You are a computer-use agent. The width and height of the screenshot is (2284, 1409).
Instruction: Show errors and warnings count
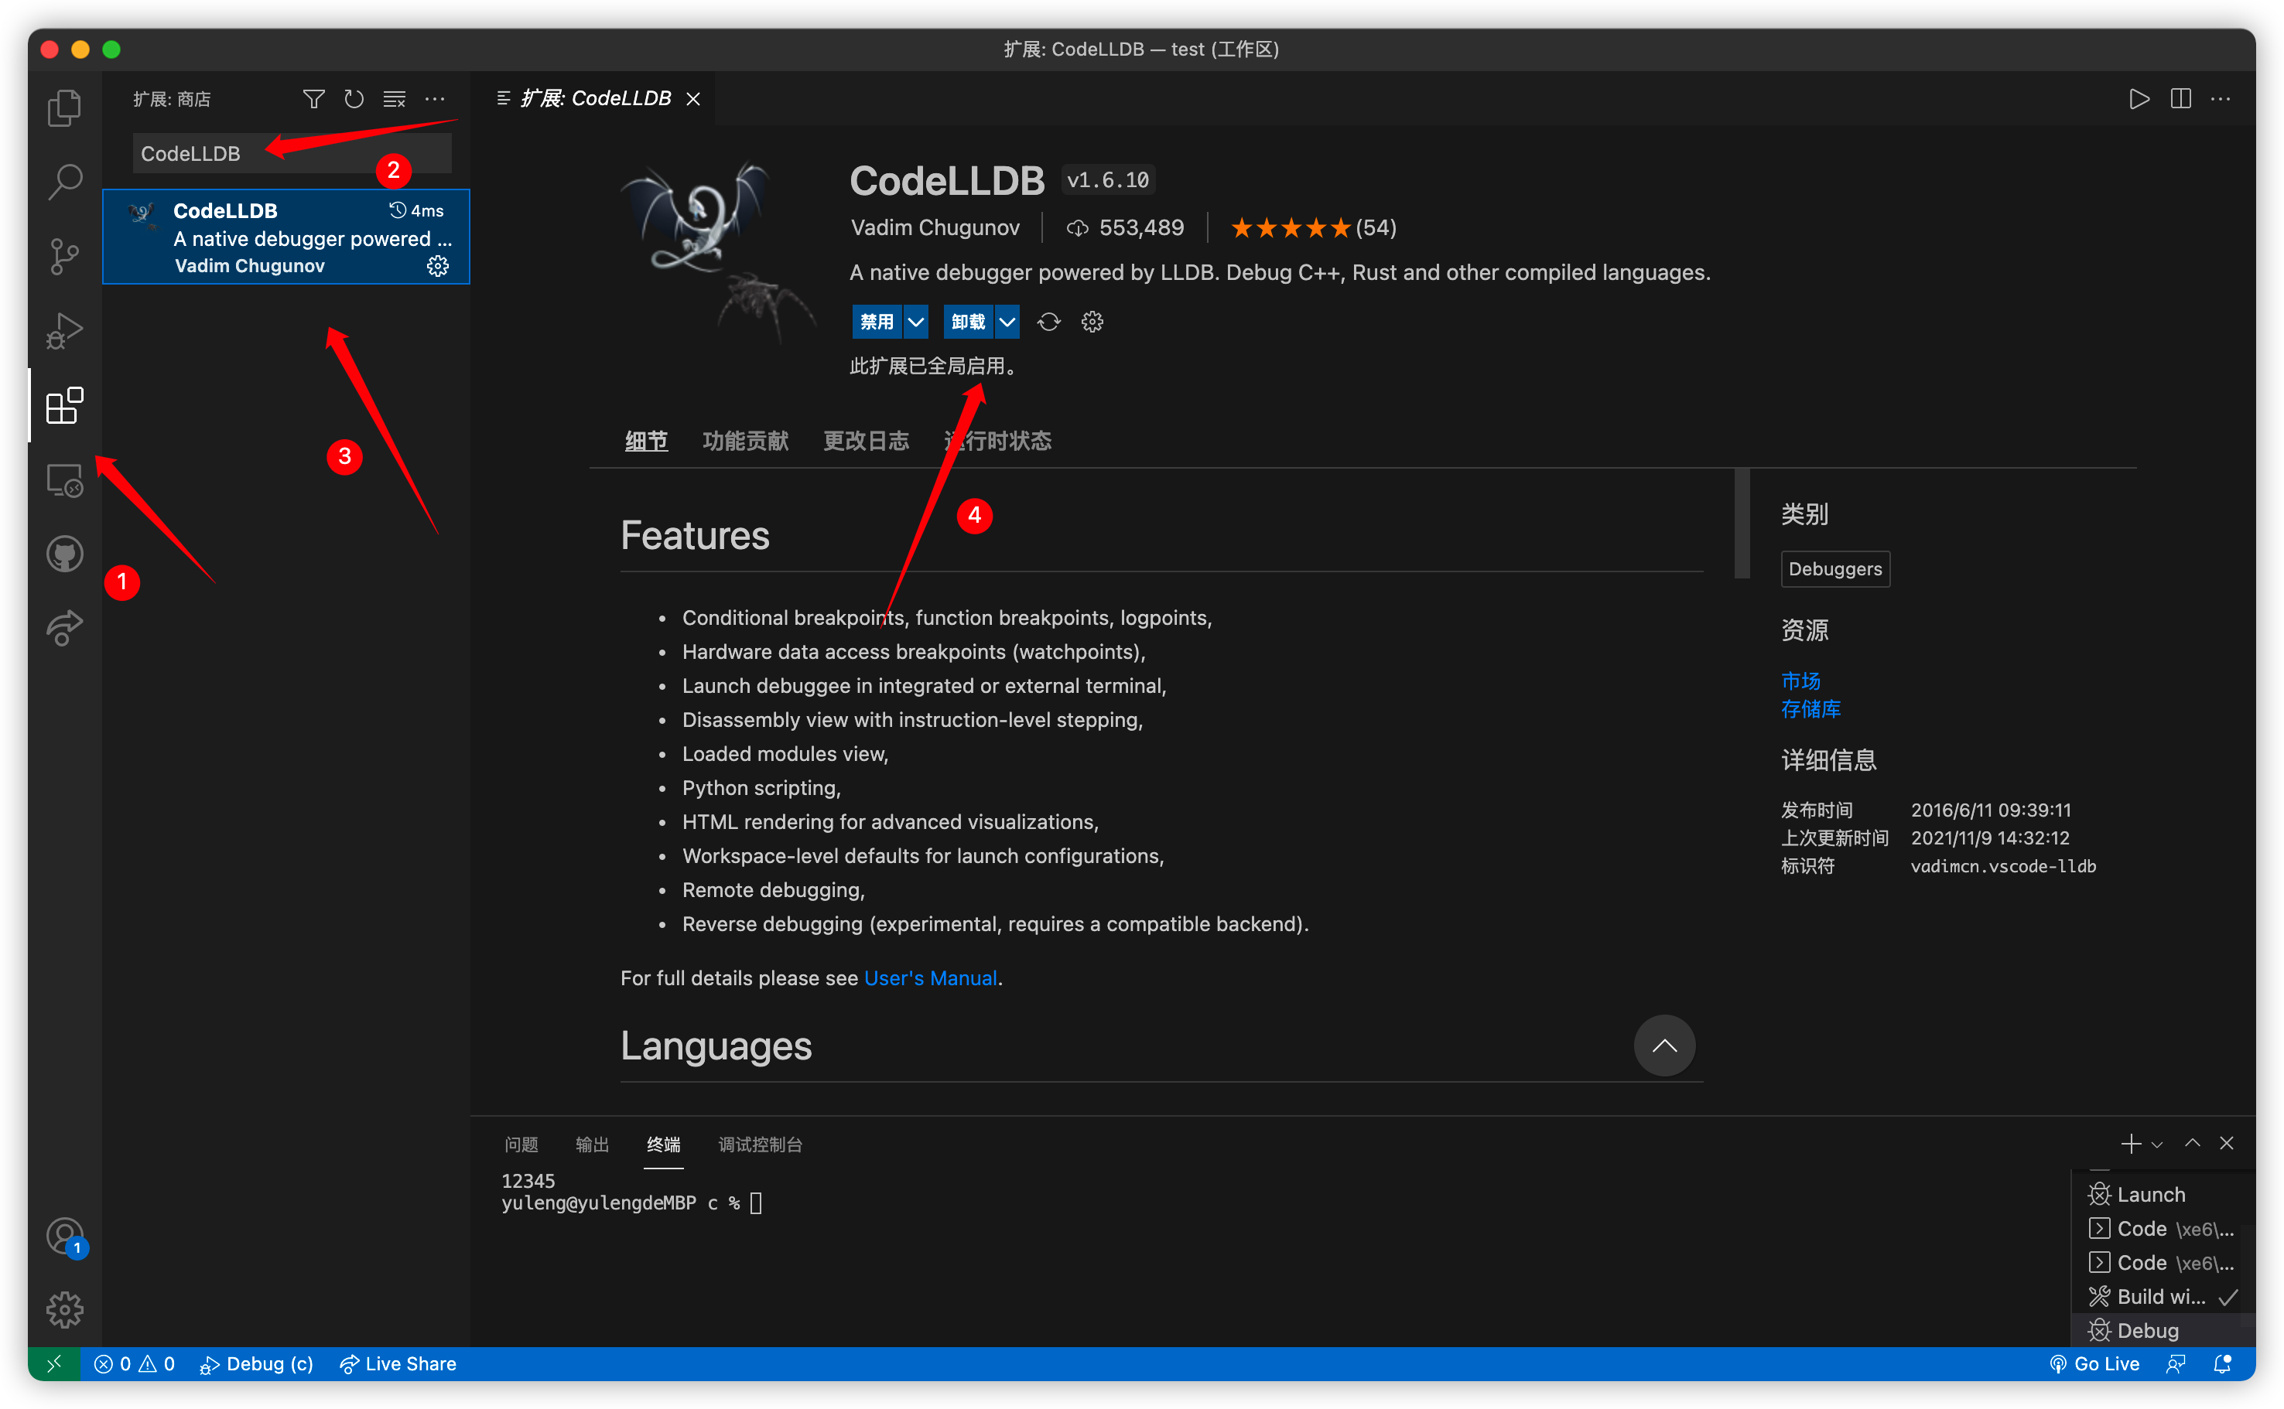point(135,1363)
